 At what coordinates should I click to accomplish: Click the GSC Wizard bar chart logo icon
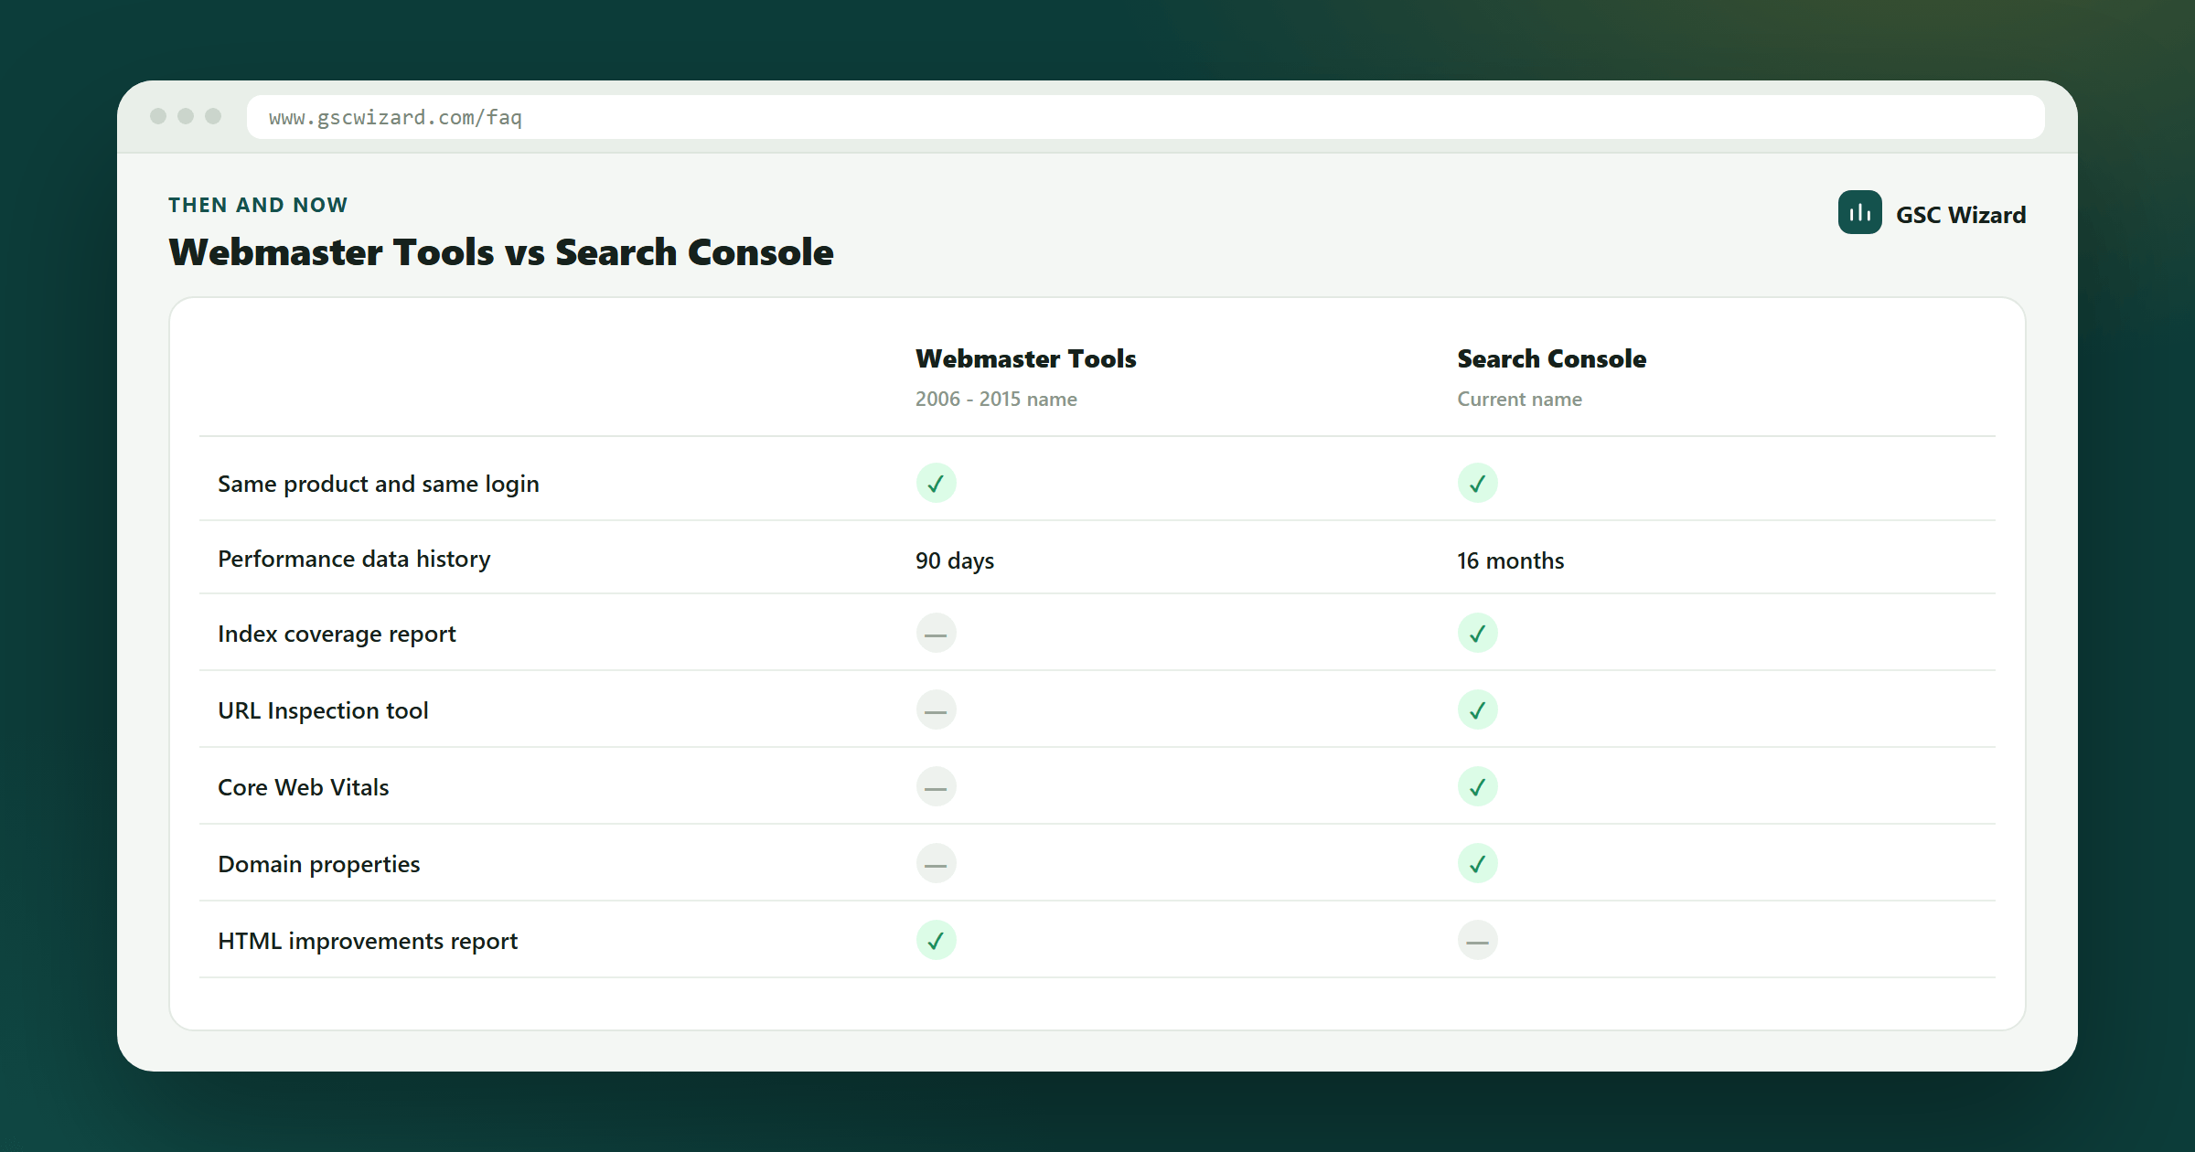coord(1859,212)
